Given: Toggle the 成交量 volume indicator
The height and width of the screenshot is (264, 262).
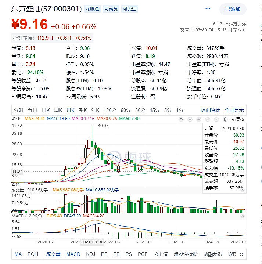Looking at the screenshot, I should pyautogui.click(x=53, y=254).
